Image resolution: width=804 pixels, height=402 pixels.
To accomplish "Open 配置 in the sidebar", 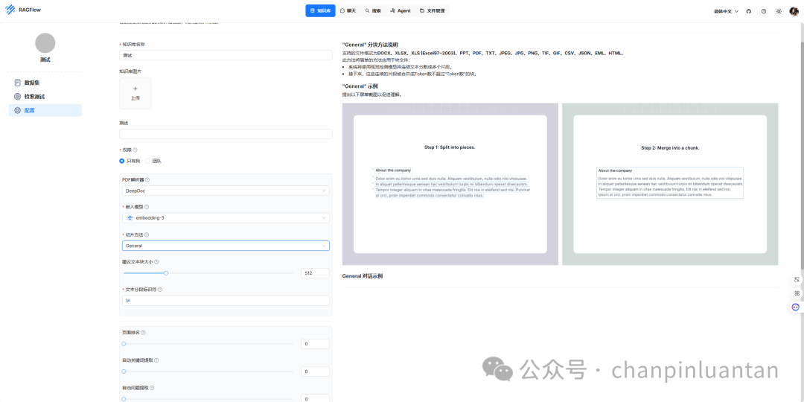I will [45, 110].
